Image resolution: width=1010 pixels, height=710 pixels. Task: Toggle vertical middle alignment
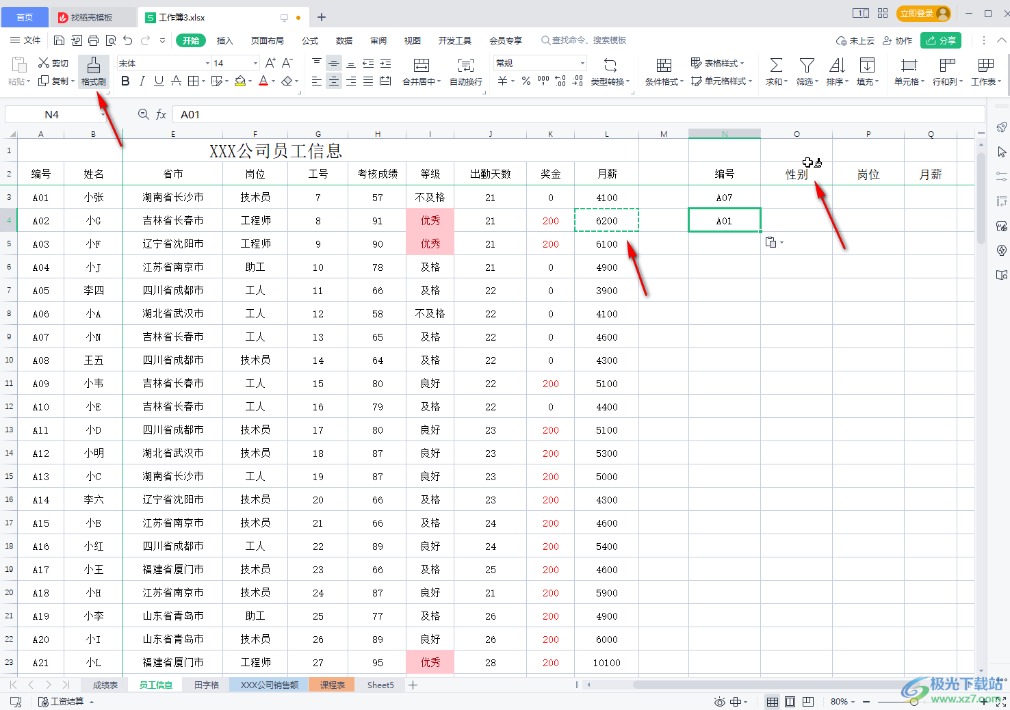[x=334, y=63]
